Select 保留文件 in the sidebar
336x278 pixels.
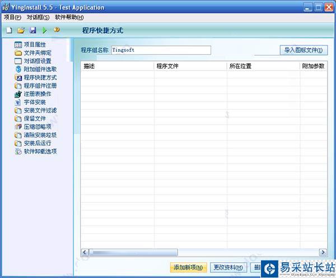(x=35, y=119)
